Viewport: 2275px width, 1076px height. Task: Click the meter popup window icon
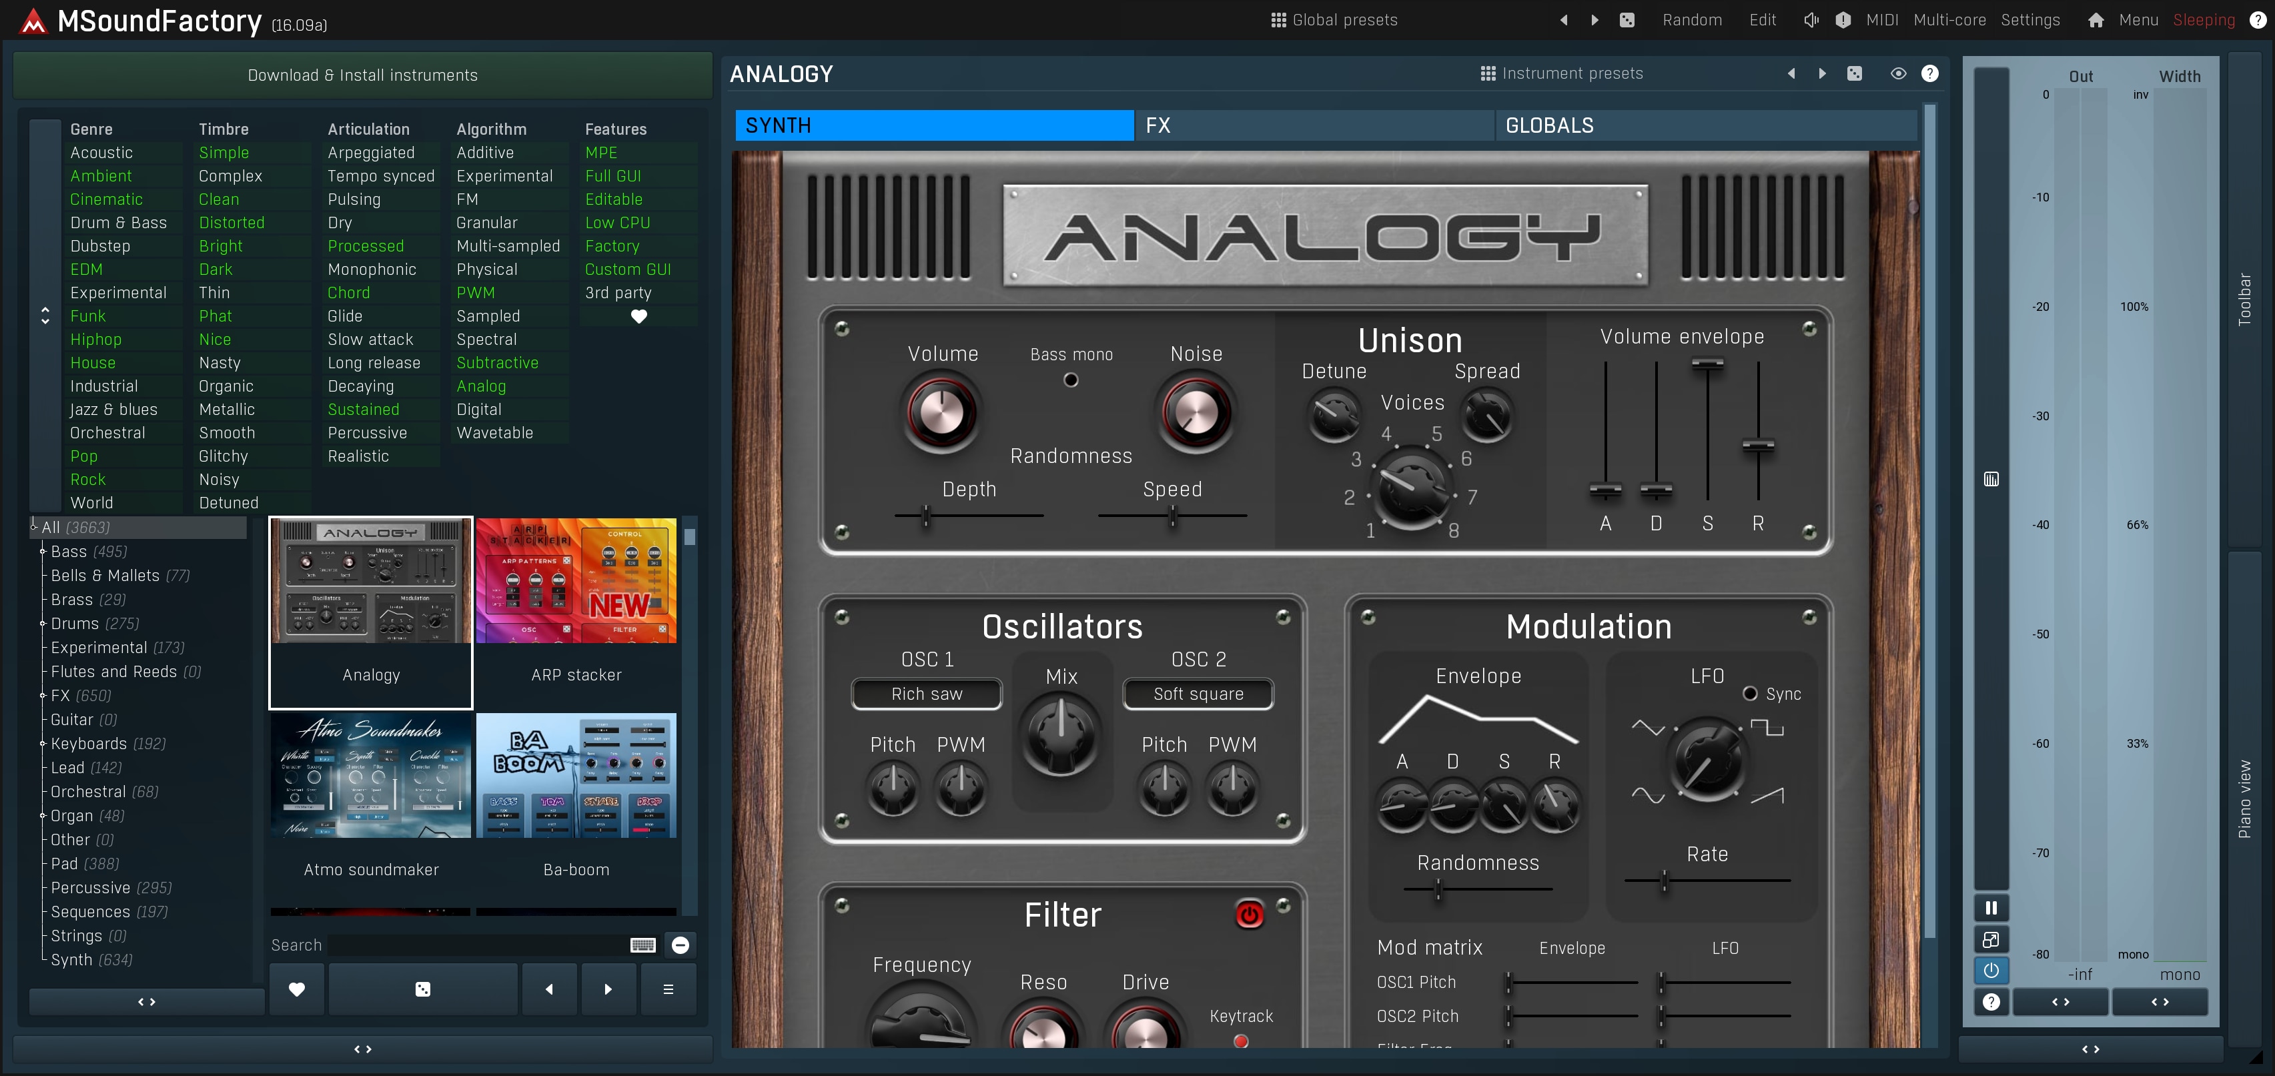click(1991, 940)
